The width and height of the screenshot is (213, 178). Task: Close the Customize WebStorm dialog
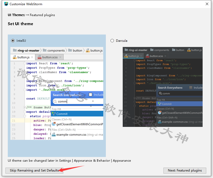coord(207,4)
